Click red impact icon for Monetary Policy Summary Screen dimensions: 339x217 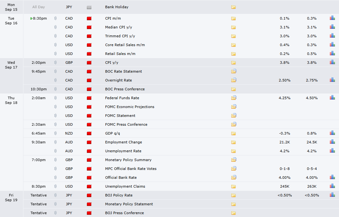(89, 160)
